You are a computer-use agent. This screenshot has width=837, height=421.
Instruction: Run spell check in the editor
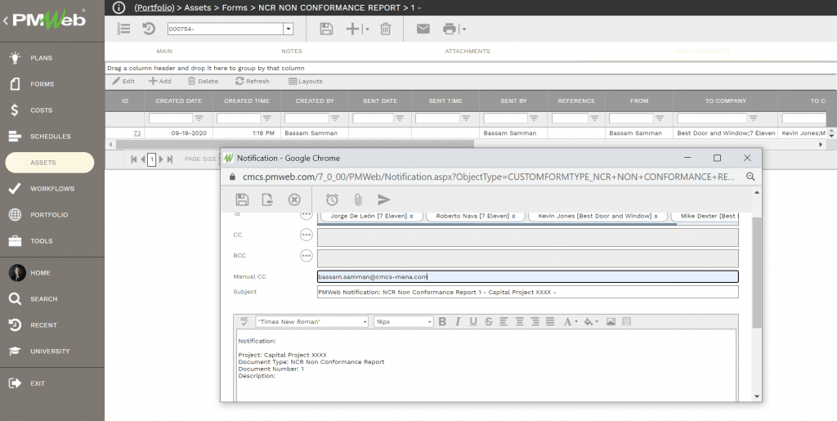(244, 321)
